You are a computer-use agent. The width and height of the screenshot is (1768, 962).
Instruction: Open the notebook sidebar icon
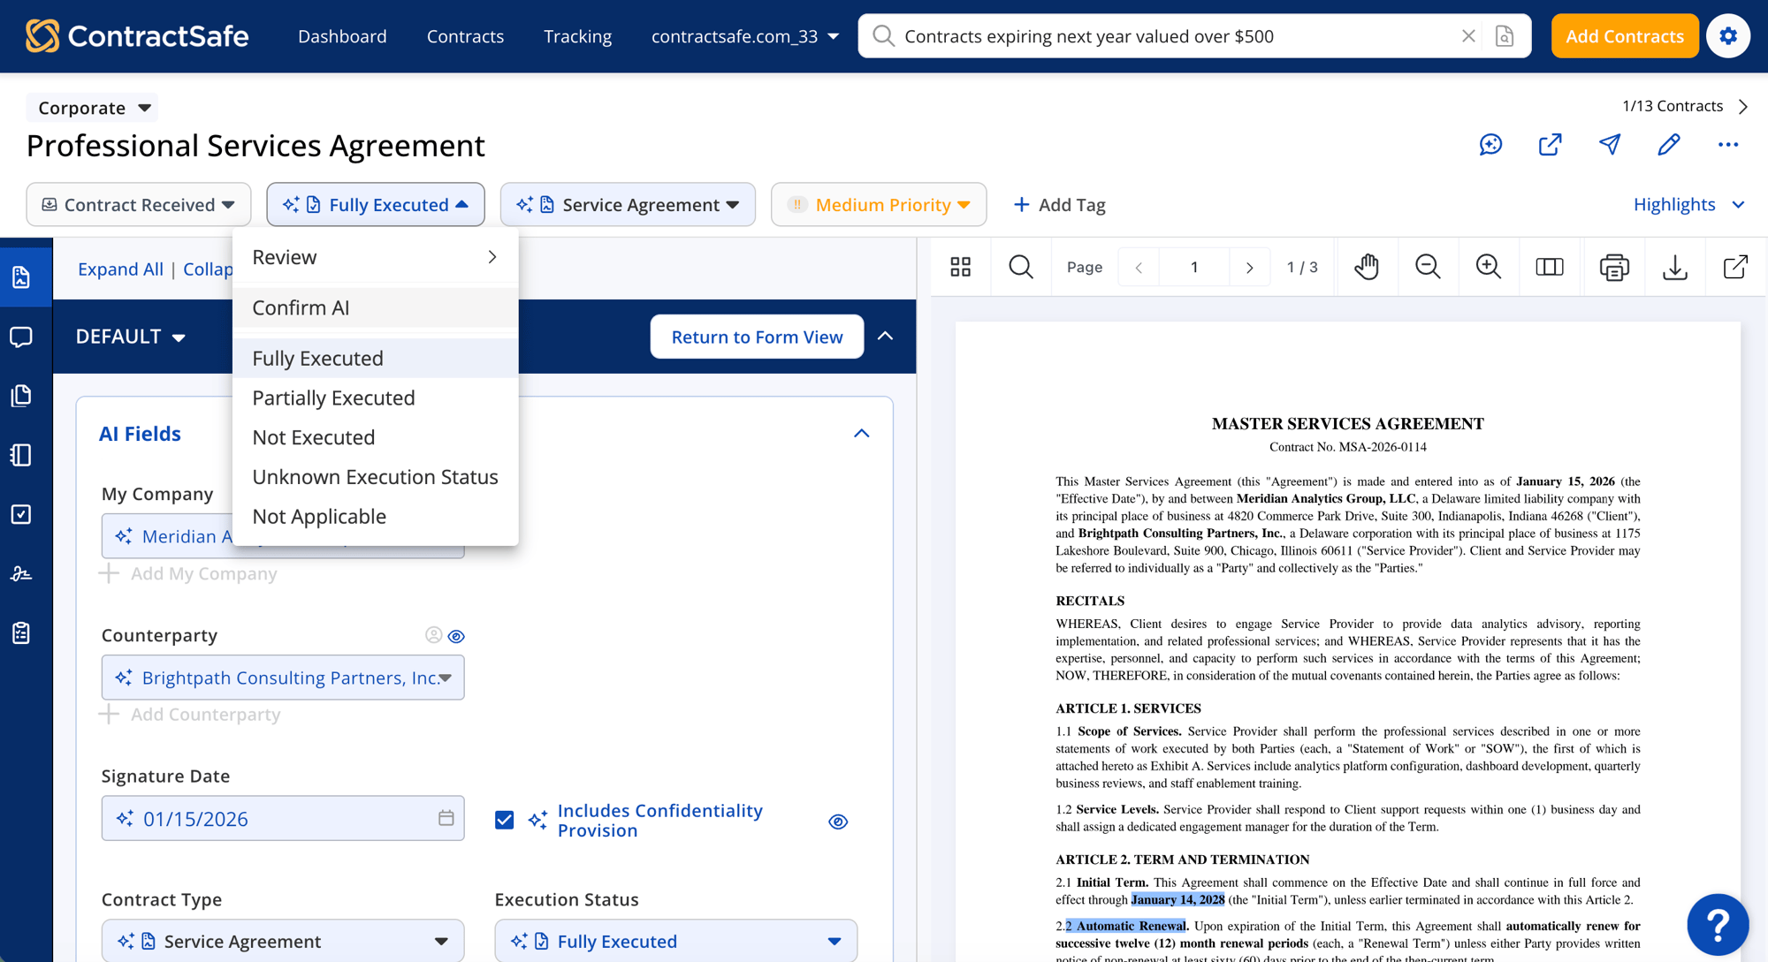21,455
